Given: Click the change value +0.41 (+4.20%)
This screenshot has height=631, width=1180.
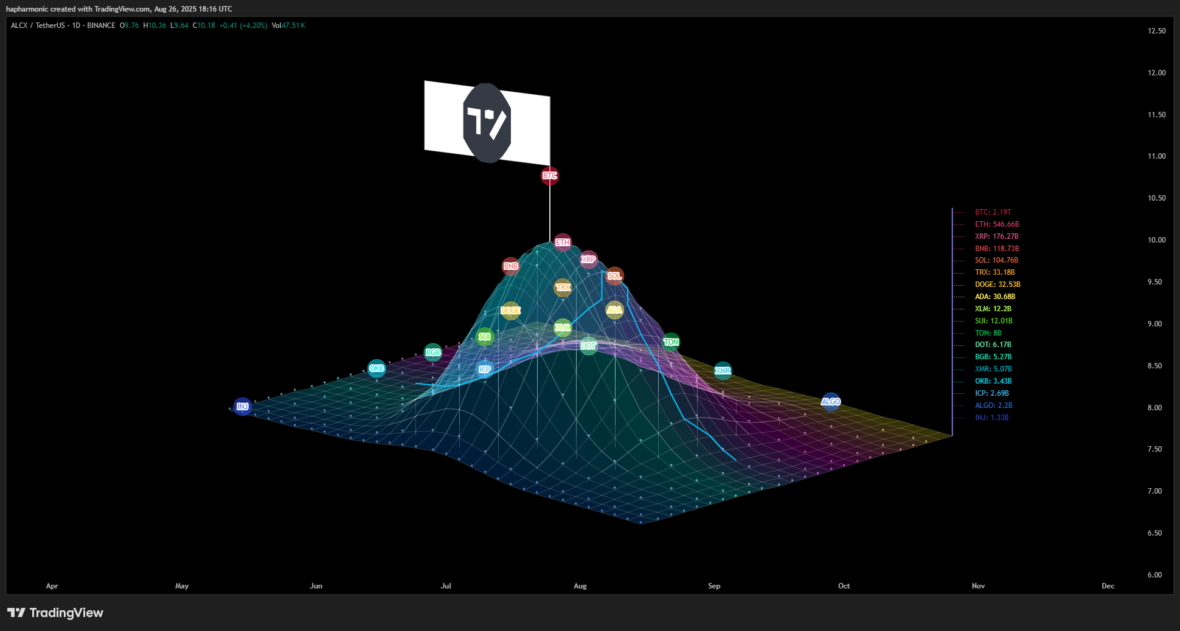Looking at the screenshot, I should point(243,26).
